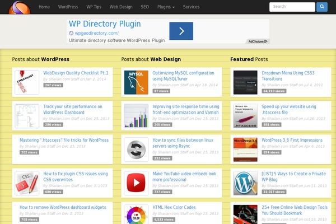Click the 267 views badge
This screenshot has height=224, width=336.
pyautogui.click(x=53, y=85)
